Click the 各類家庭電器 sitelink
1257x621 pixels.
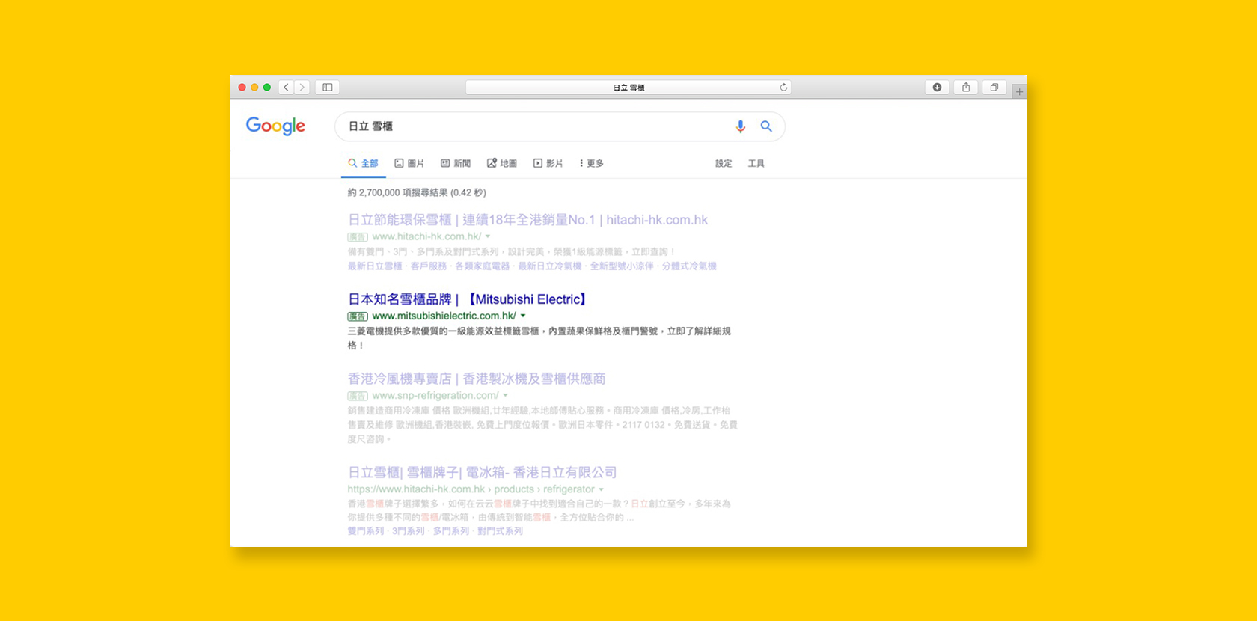click(483, 266)
